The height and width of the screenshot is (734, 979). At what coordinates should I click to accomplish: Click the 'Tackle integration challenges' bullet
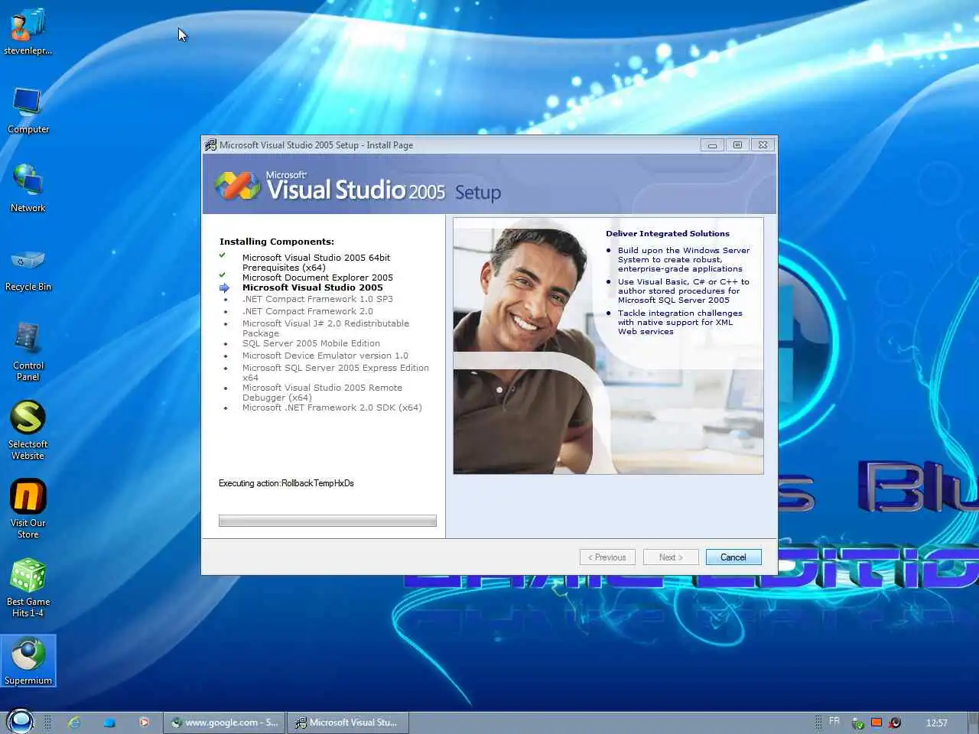680,322
